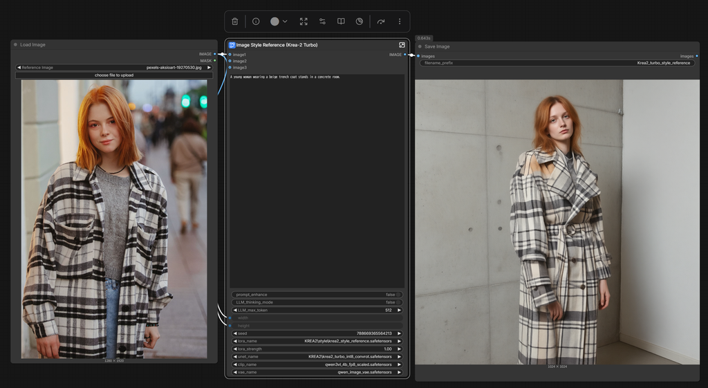Viewport: 708px width, 388px height.
Task: Click the pie chart icon in toolbar
Action: coord(360,21)
